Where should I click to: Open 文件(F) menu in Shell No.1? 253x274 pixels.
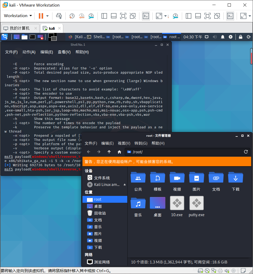tap(11, 52)
